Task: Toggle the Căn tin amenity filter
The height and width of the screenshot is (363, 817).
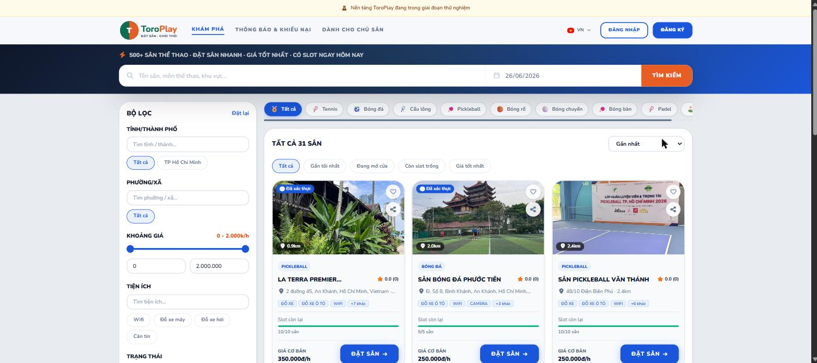Action: [x=142, y=336]
